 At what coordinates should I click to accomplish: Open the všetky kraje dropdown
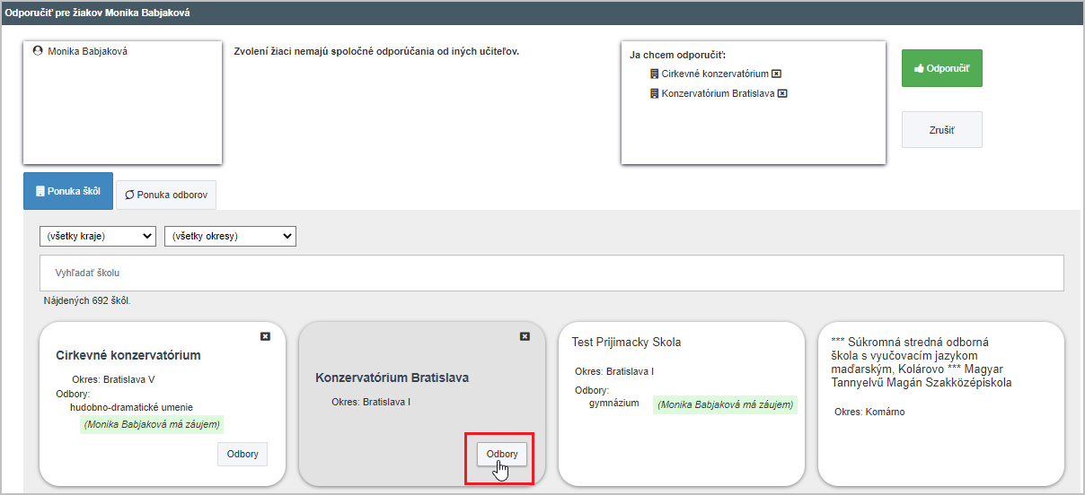point(98,236)
